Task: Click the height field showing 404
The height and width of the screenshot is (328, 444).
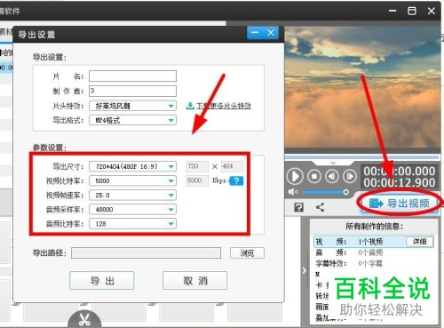Action: [x=232, y=166]
